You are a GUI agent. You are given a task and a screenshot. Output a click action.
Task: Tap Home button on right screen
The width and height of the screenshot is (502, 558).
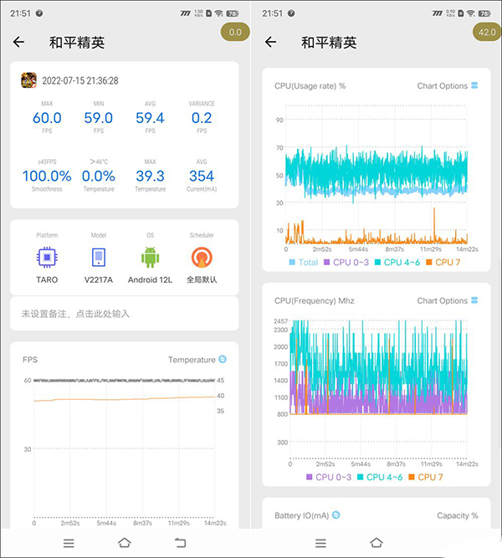pyautogui.click(x=376, y=543)
